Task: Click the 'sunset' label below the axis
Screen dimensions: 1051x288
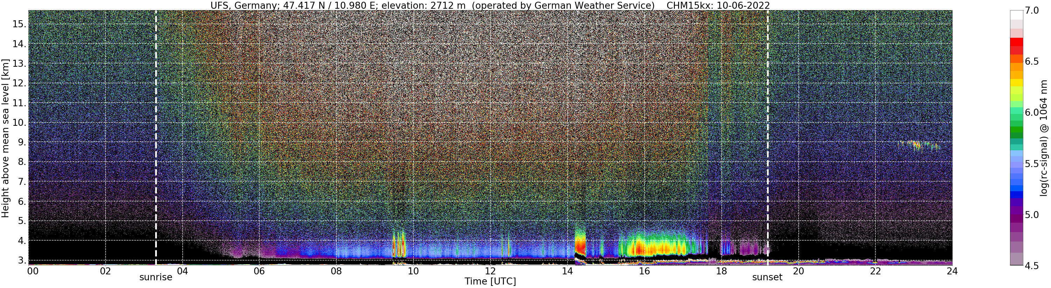Action: [767, 278]
